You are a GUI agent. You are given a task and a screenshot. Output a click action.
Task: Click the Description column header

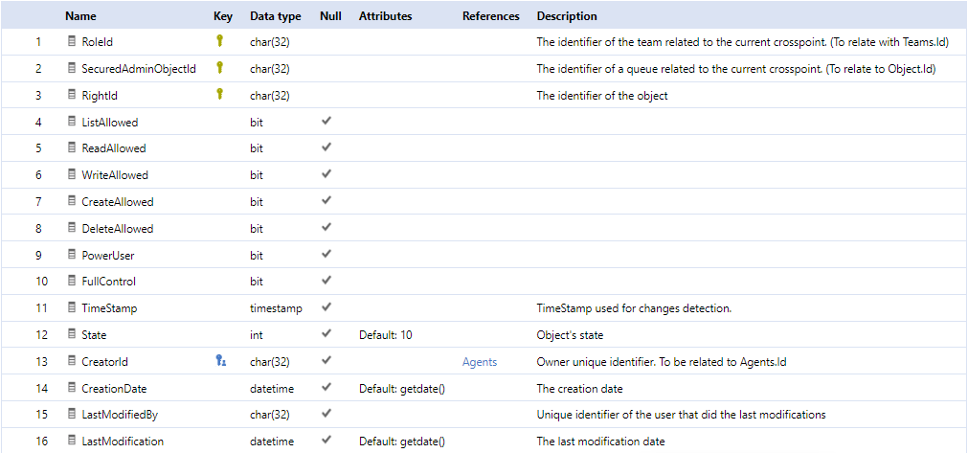[x=567, y=16]
